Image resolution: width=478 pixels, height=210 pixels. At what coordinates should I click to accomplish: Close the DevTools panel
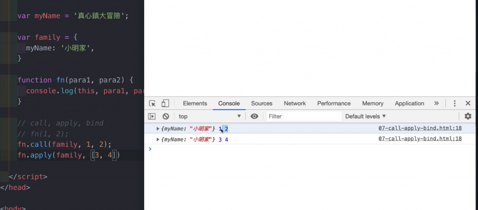468,103
